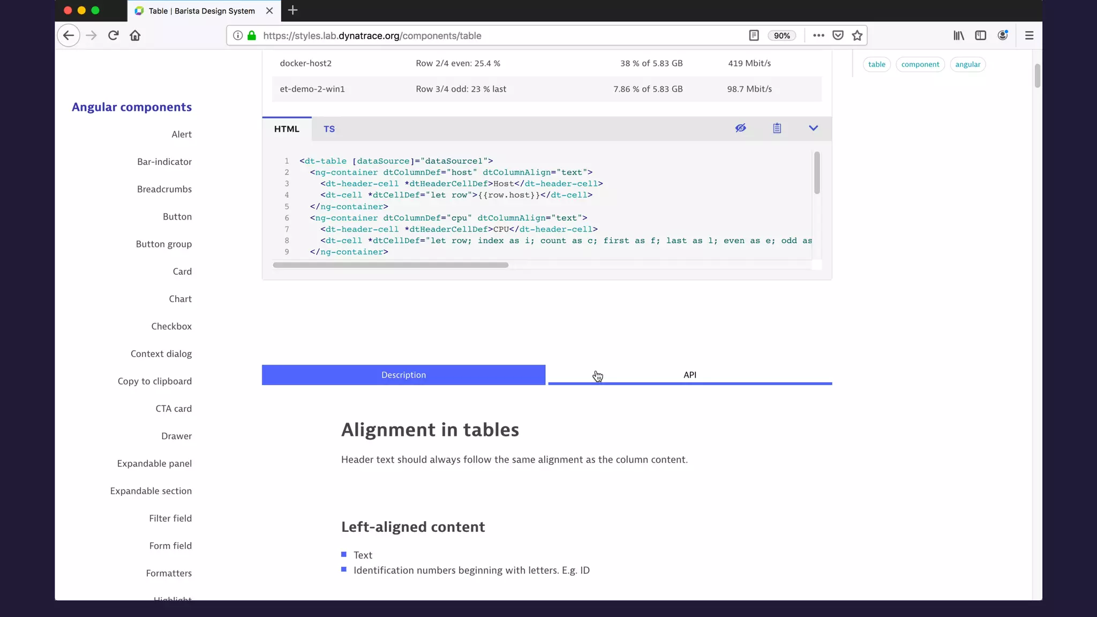
Task: Click the 90% zoom level indicator
Action: pyautogui.click(x=782, y=35)
